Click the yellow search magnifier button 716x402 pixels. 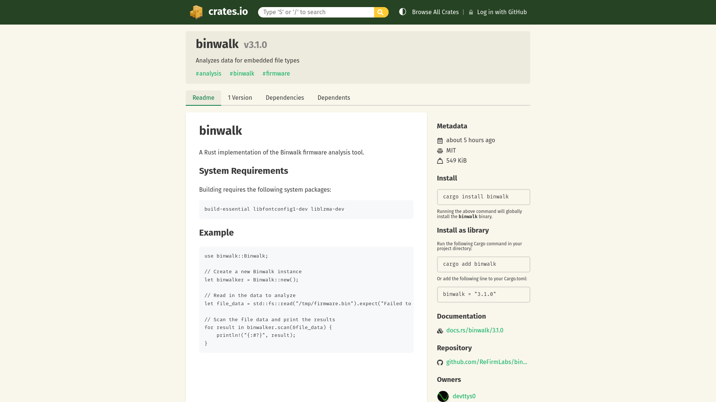coord(381,12)
